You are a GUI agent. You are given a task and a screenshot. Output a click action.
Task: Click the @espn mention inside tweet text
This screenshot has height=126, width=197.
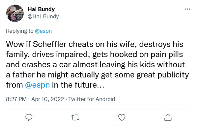pos(38,85)
